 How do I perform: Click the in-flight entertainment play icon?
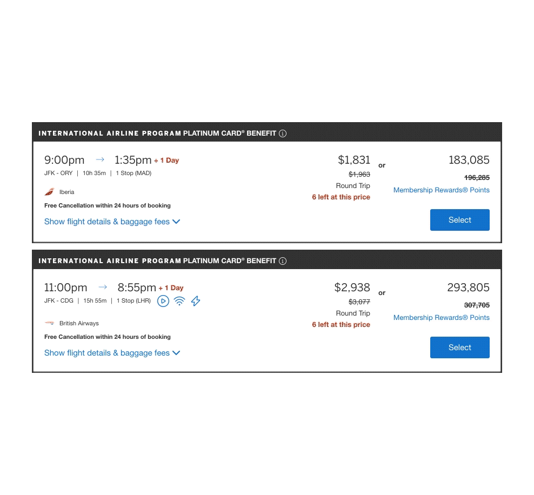tap(163, 301)
